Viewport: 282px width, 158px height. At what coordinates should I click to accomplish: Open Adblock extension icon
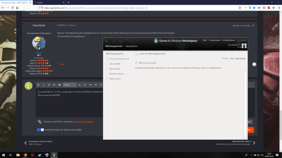[x=269, y=8]
